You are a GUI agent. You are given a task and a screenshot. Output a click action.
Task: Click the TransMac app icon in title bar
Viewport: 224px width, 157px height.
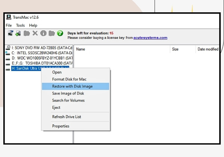[x=9, y=17]
